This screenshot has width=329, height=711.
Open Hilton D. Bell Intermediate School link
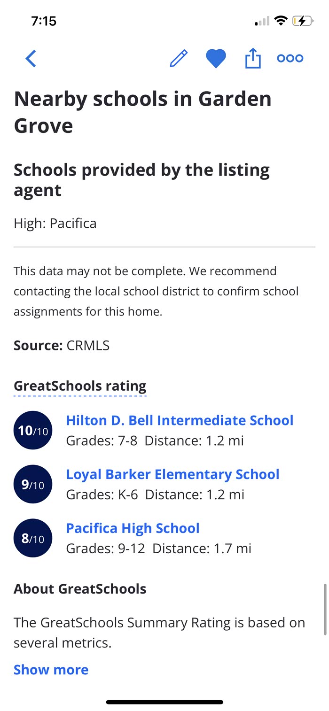click(x=180, y=420)
